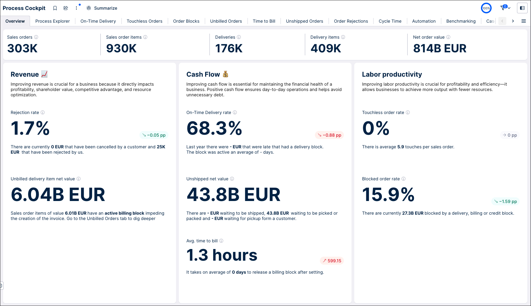Open the On-Time Delivery tab
The image size is (531, 306).
98,21
